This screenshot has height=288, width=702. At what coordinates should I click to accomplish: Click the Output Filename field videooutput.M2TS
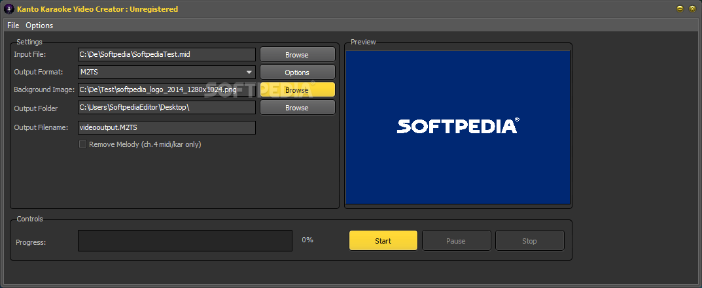click(x=167, y=127)
